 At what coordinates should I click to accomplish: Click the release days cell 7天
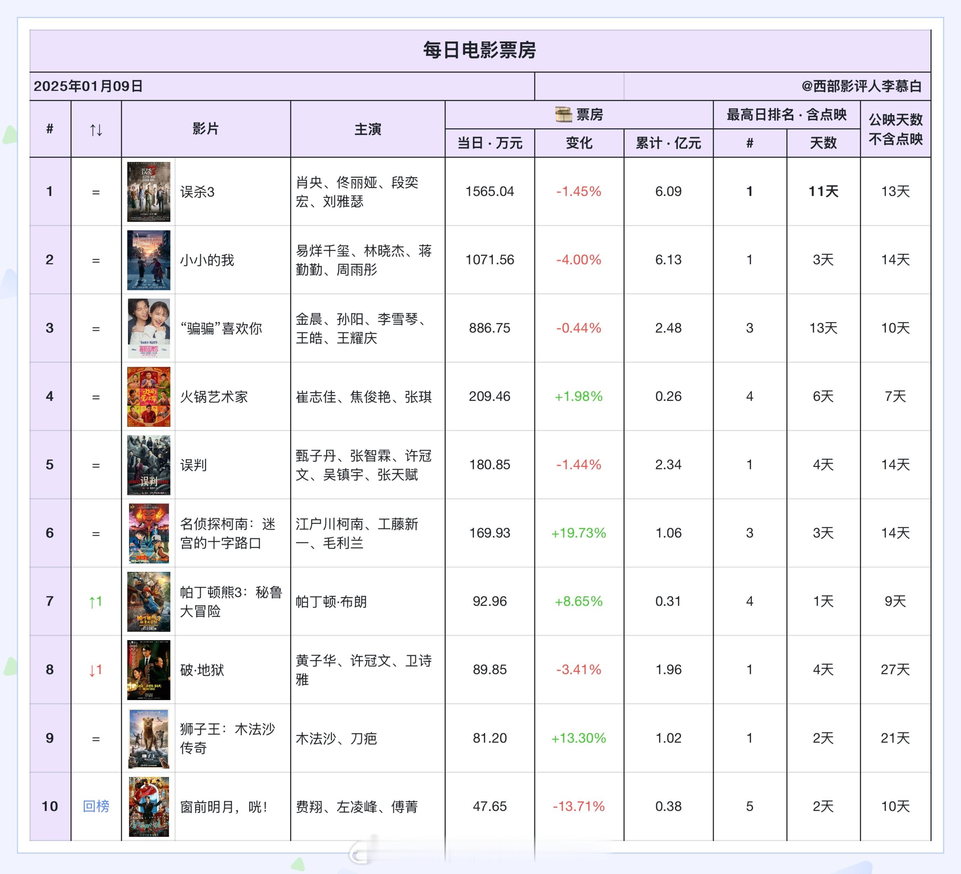pos(895,396)
